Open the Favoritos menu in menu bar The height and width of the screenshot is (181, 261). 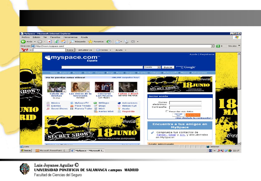point(55,37)
